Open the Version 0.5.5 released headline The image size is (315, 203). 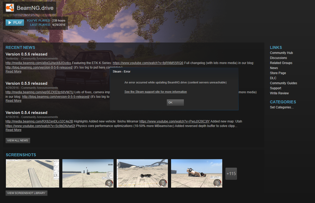point(27,83)
